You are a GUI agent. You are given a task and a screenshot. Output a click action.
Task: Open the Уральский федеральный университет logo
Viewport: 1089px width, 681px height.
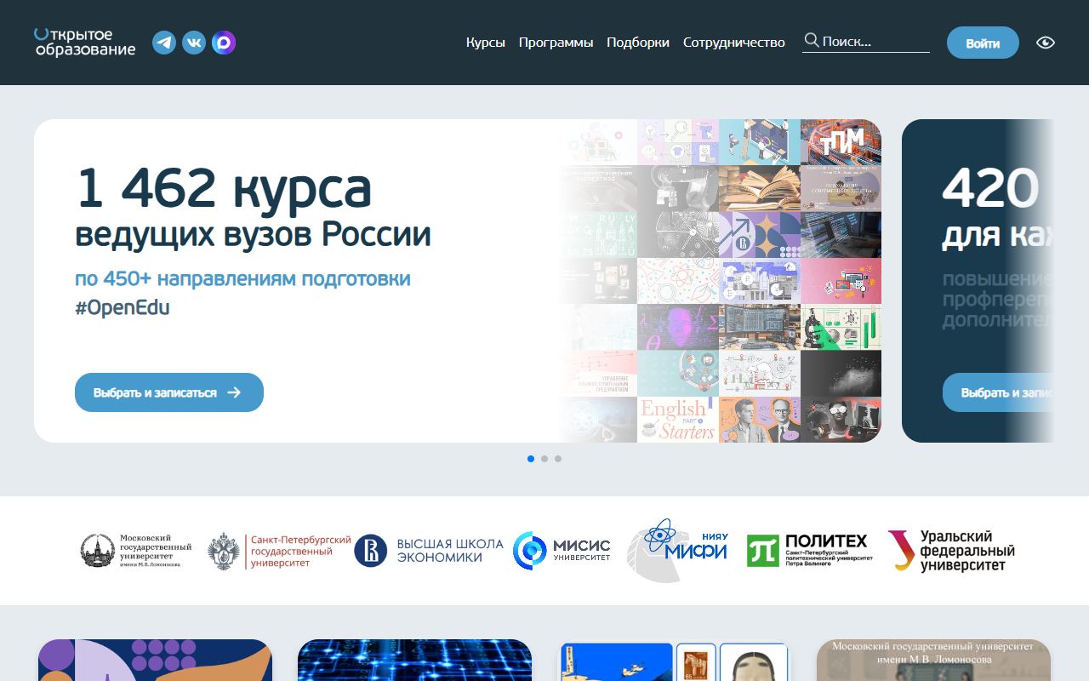coord(951,551)
